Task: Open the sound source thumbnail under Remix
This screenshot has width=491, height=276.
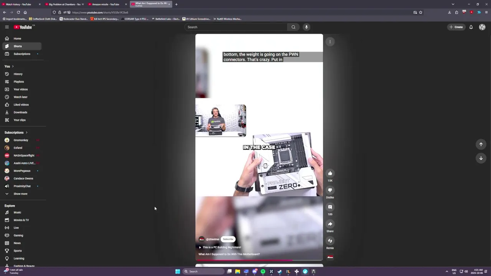Action: coord(330,257)
